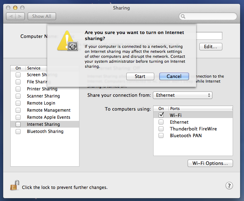Select the Remote Apple Events service row
Viewport: 244px width, 201px height.
[45, 117]
